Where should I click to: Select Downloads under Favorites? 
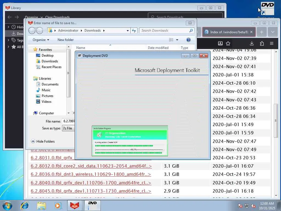(x=50, y=61)
